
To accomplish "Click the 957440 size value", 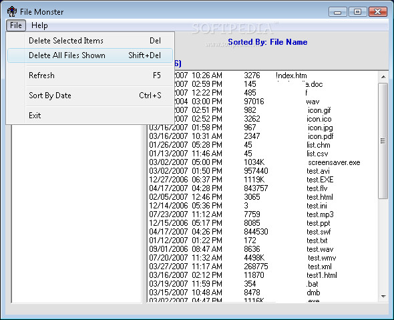I will pos(256,171).
